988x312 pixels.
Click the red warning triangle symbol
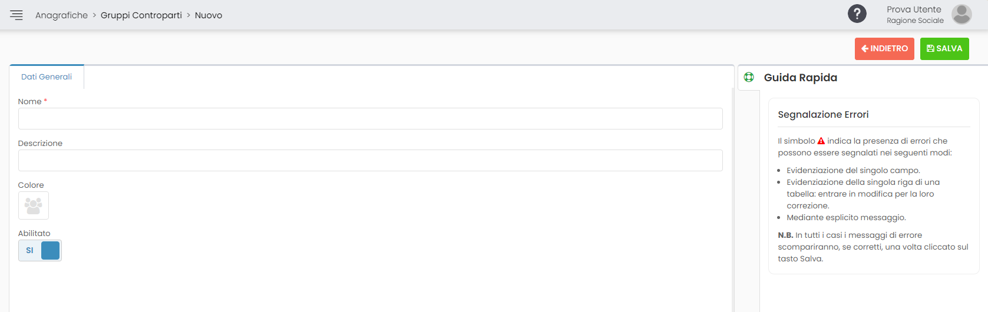821,141
